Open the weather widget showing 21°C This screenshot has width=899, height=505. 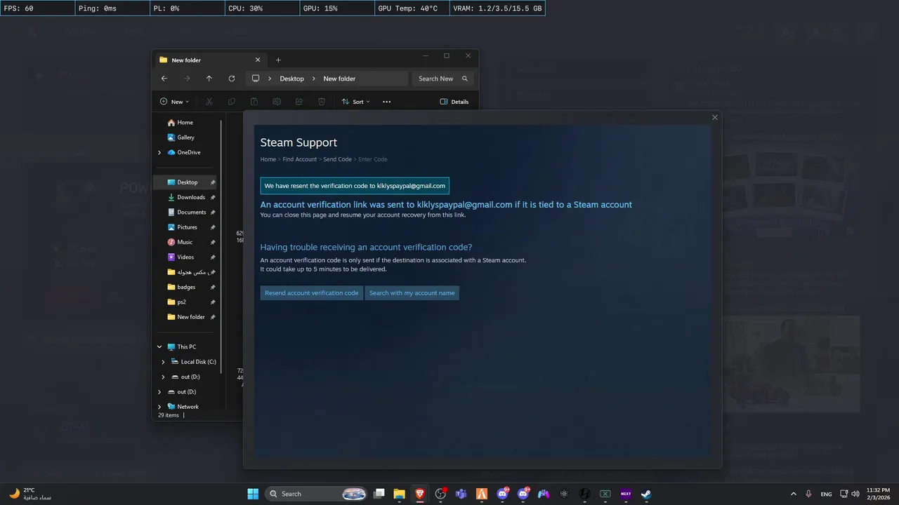[29, 494]
